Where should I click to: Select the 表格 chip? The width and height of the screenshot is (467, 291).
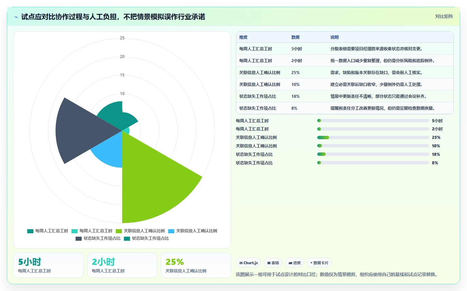point(273,263)
